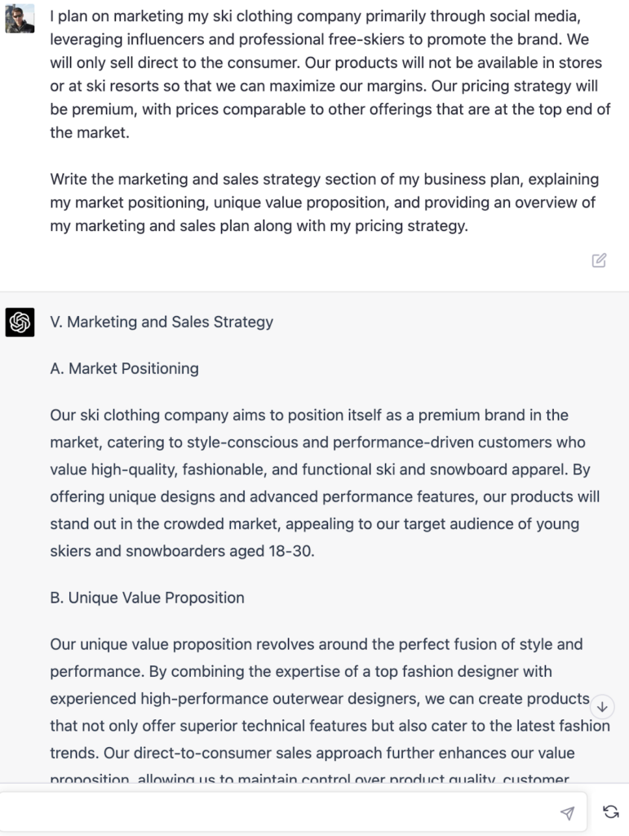This screenshot has width=629, height=836.
Task: Activate the send control beside the text box
Action: [x=566, y=811]
